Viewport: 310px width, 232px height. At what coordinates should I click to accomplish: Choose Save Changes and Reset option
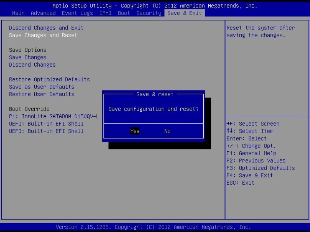pyautogui.click(x=43, y=35)
